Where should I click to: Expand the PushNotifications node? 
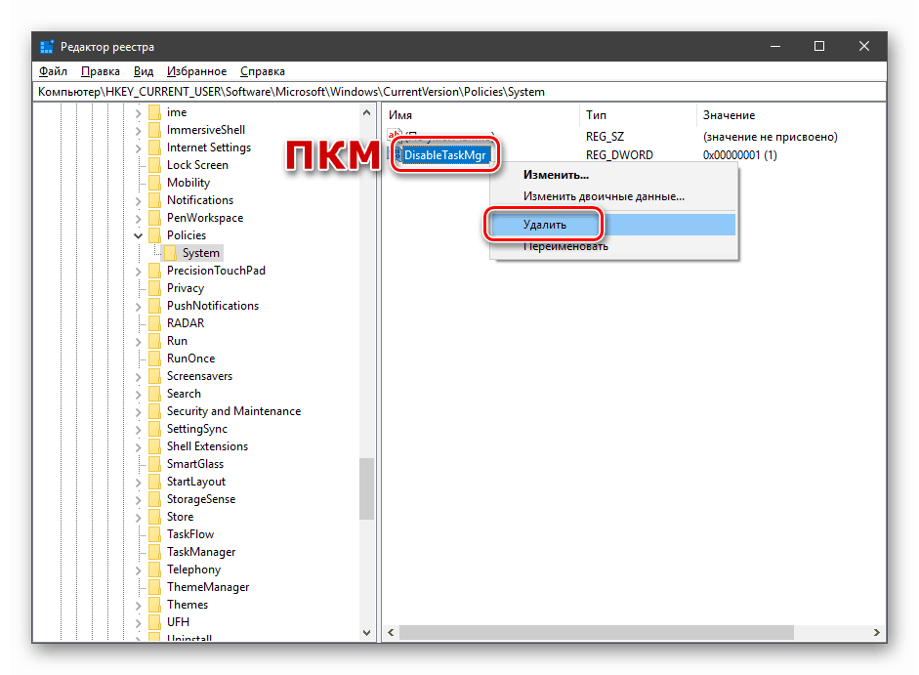point(139,306)
